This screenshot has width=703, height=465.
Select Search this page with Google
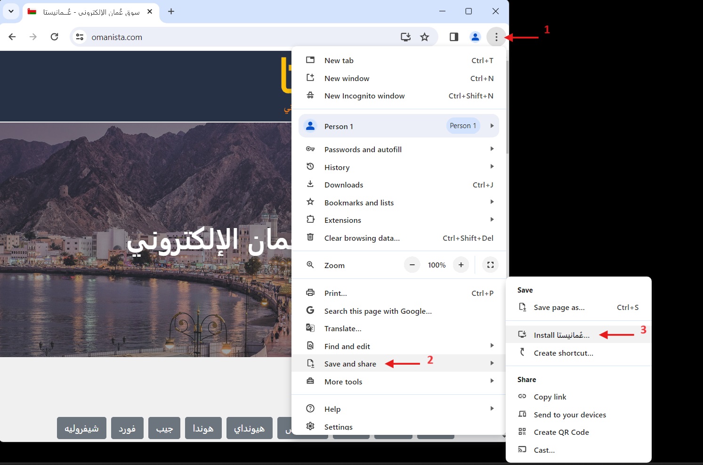[399, 311]
